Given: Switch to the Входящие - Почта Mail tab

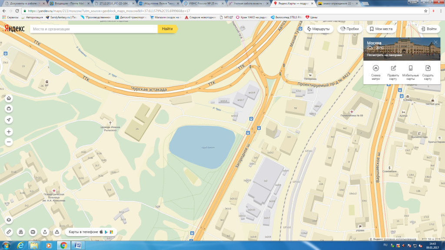Looking at the screenshot, I should pyautogui.click(x=70, y=3).
